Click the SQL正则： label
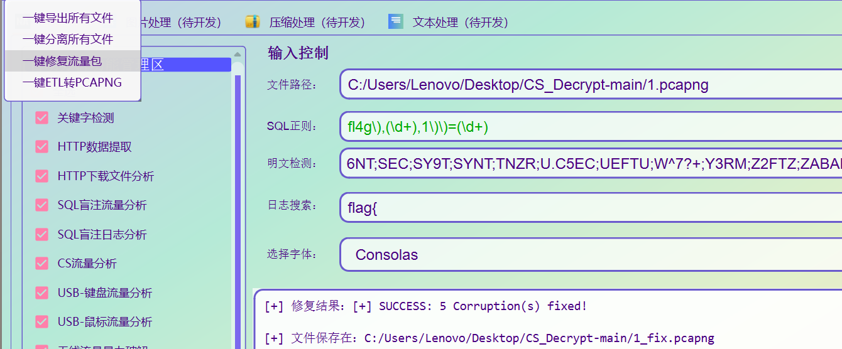Screen dimensions: 842x349 [292, 127]
